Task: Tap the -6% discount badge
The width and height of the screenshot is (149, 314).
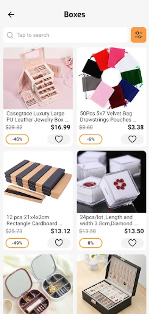Action: point(91,139)
